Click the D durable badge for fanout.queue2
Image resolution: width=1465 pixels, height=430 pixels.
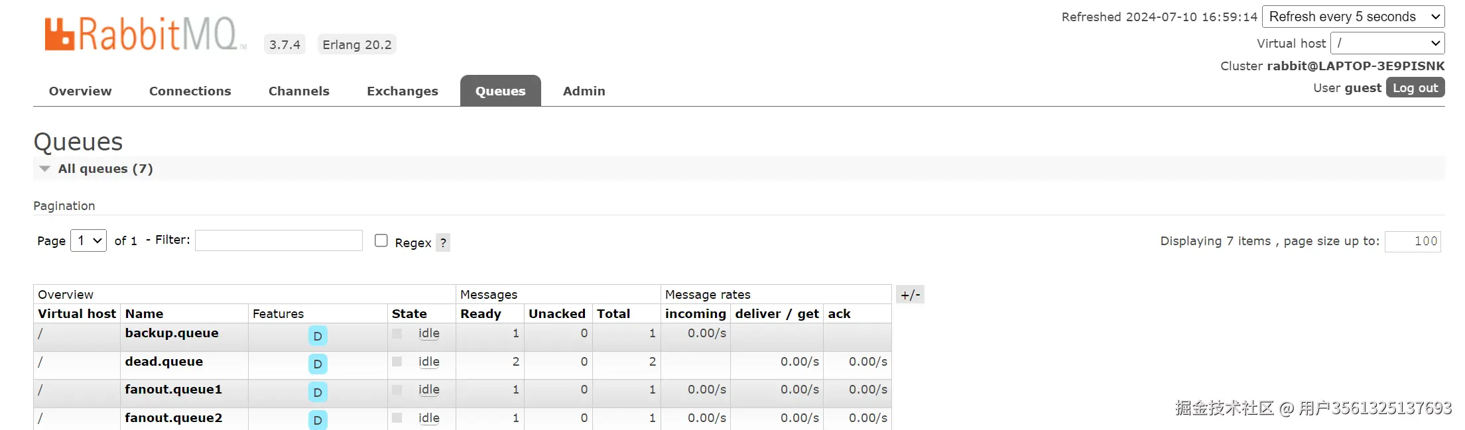[318, 420]
